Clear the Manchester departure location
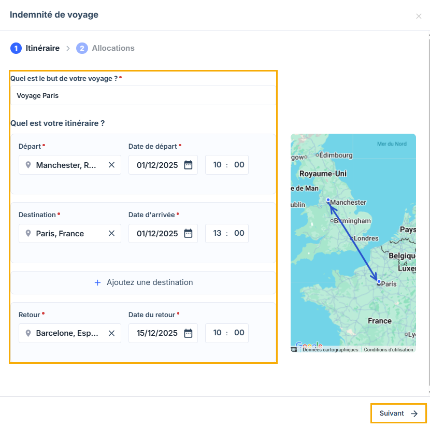 click(111, 165)
